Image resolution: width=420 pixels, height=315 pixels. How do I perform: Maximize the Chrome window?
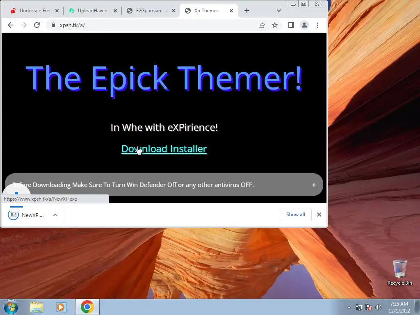304,4
